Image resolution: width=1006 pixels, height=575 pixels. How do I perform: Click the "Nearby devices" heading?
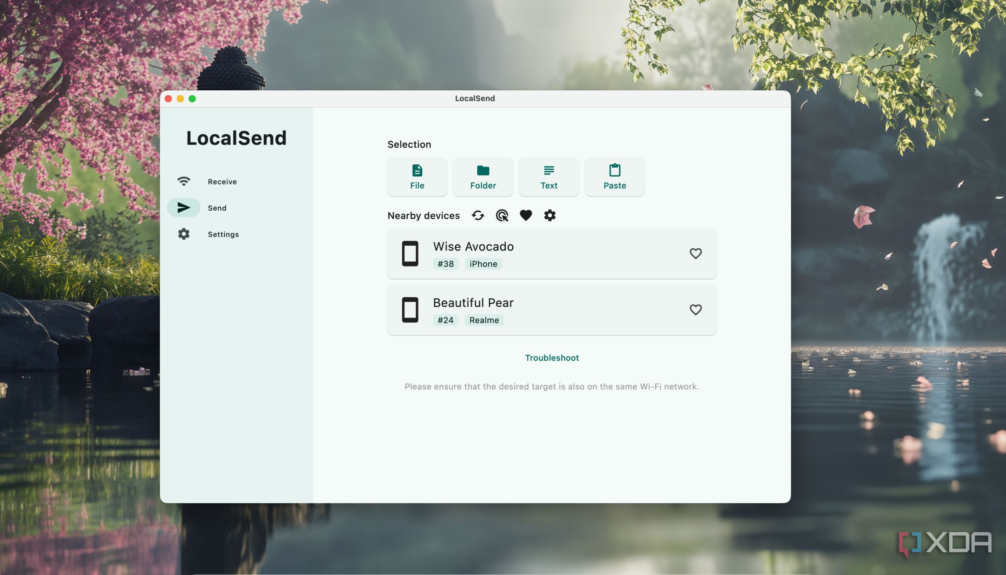coord(423,216)
